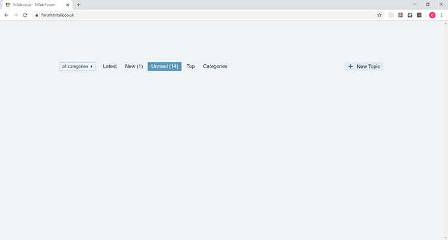Open the all categories dropdown
This screenshot has width=448, height=240.
pos(77,67)
